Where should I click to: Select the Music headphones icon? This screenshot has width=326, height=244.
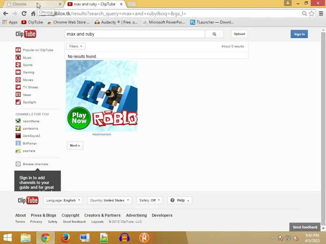click(18, 58)
